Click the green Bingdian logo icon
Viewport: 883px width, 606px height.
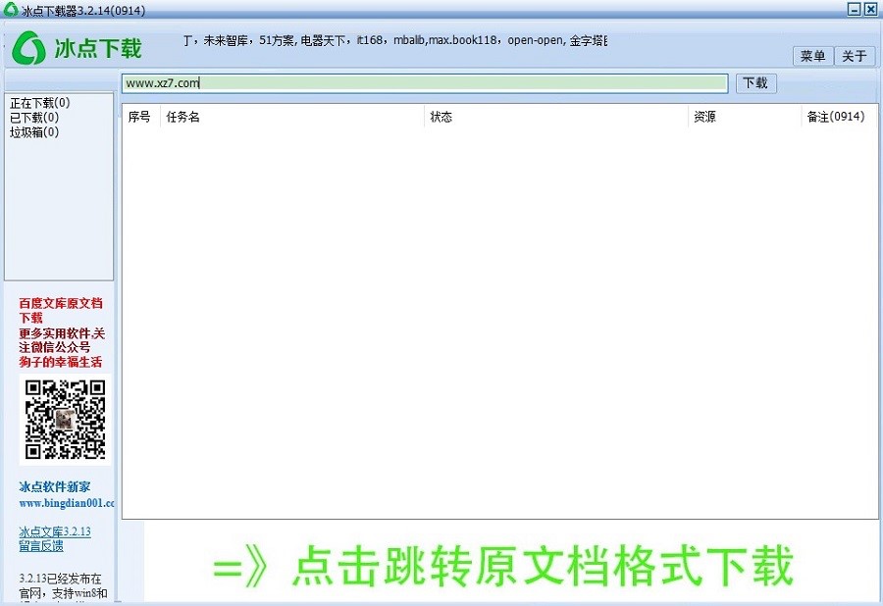28,48
